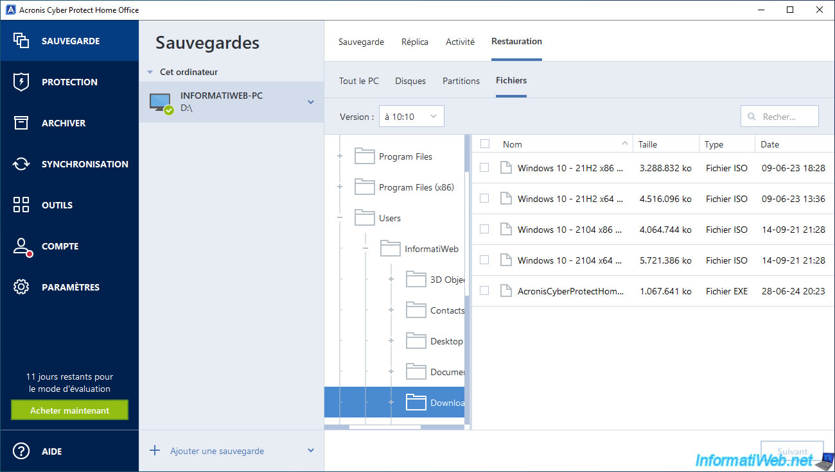
Task: Check the box for Windows 10 - 21H2 x64
Action: (485, 198)
